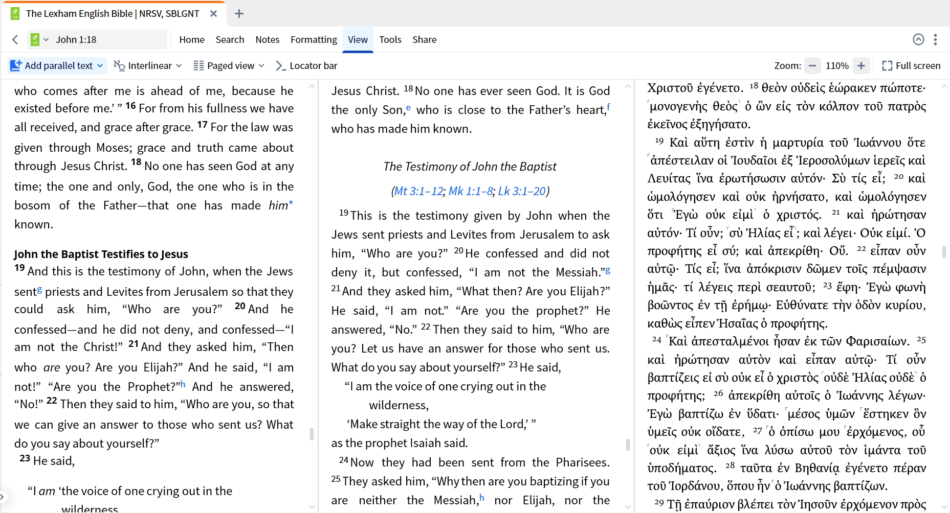Click Add parallel text button

pos(52,65)
